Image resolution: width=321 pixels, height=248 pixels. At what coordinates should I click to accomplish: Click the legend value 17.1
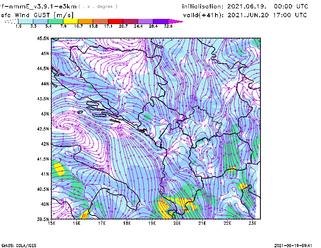tap(108, 26)
